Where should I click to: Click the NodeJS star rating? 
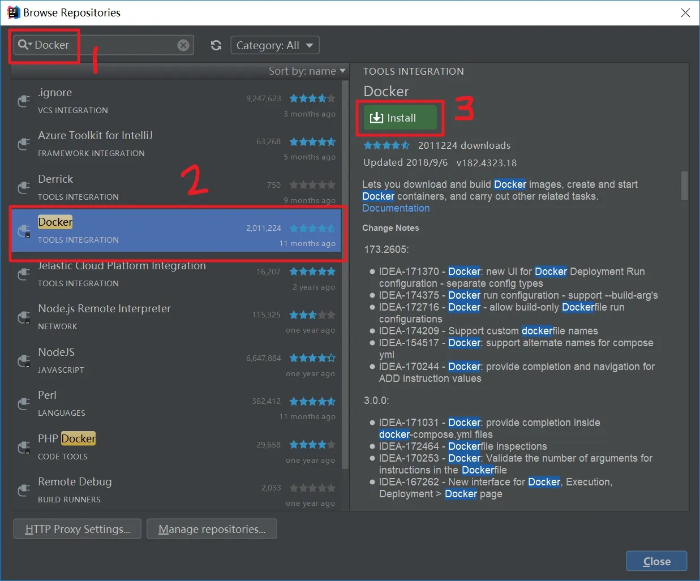pos(312,358)
